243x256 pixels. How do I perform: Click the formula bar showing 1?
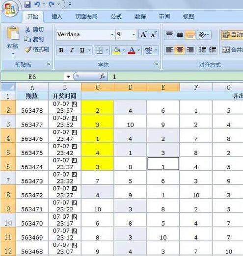pyautogui.click(x=175, y=77)
